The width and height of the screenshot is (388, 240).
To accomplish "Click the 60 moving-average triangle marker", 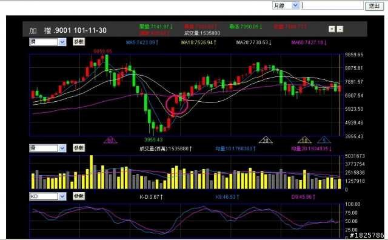I will tap(110, 140).
